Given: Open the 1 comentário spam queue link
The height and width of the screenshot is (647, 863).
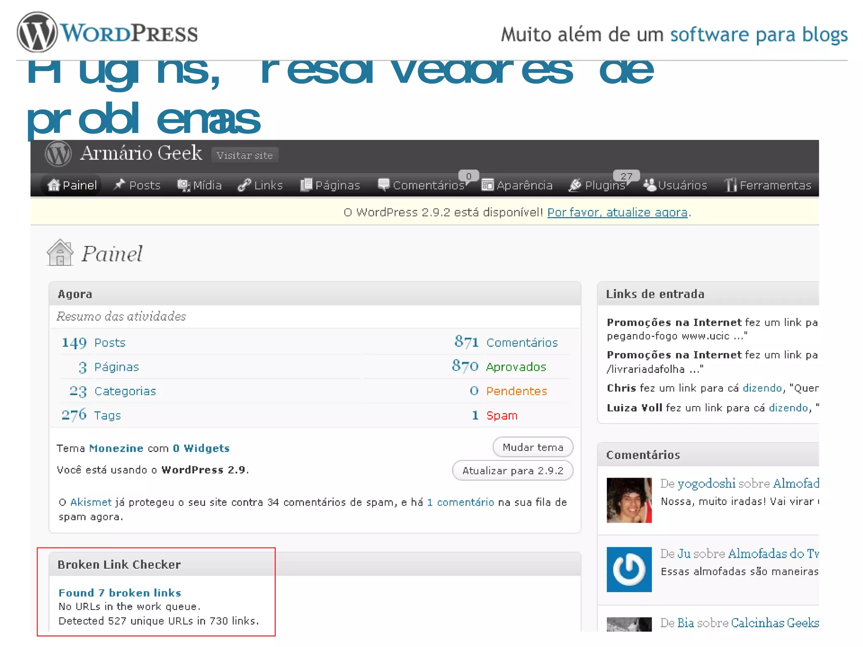Looking at the screenshot, I should point(460,502).
